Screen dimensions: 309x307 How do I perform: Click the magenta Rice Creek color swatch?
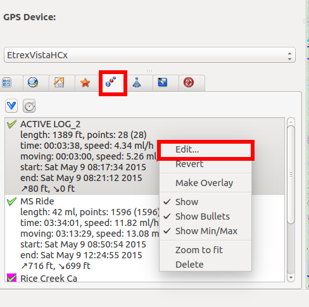(x=11, y=278)
